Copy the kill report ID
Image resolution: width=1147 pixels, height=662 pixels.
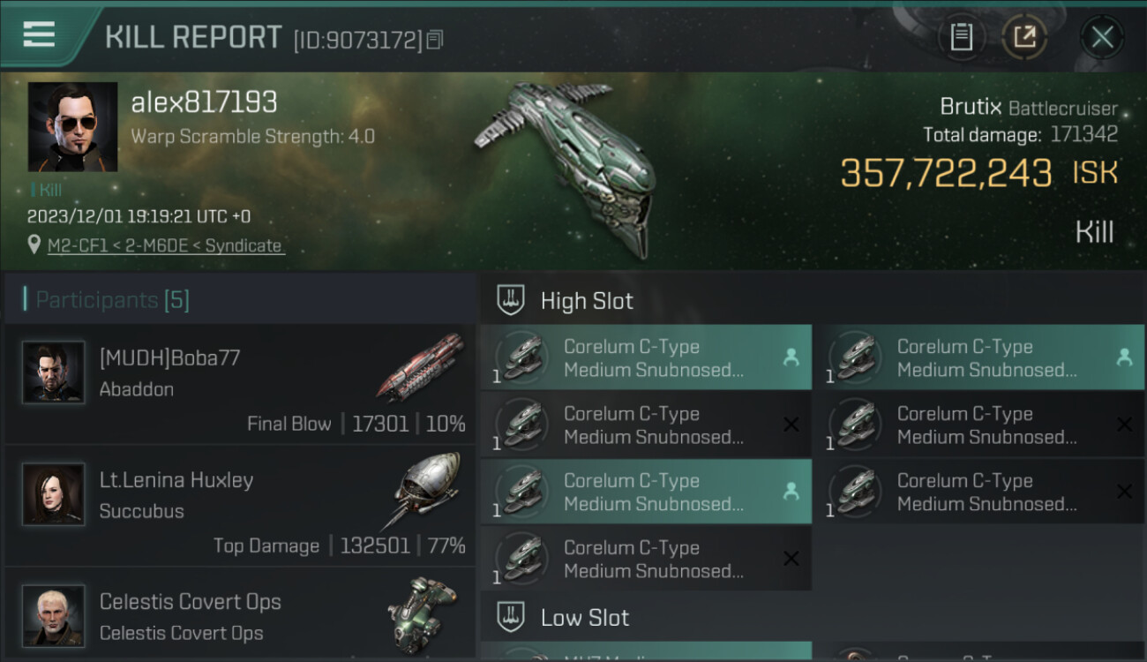[x=435, y=40]
